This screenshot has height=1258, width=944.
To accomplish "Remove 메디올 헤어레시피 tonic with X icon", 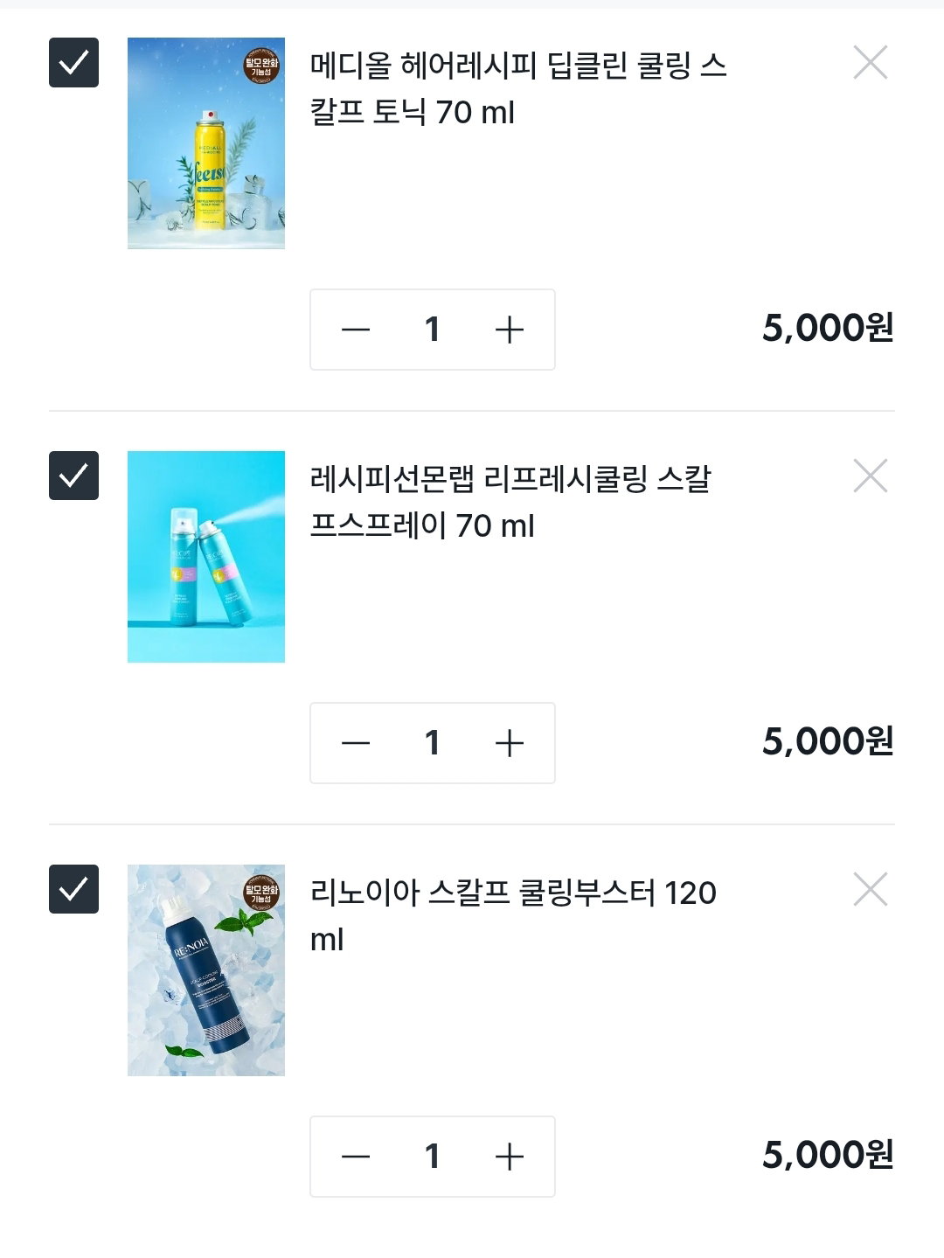I will tap(871, 62).
